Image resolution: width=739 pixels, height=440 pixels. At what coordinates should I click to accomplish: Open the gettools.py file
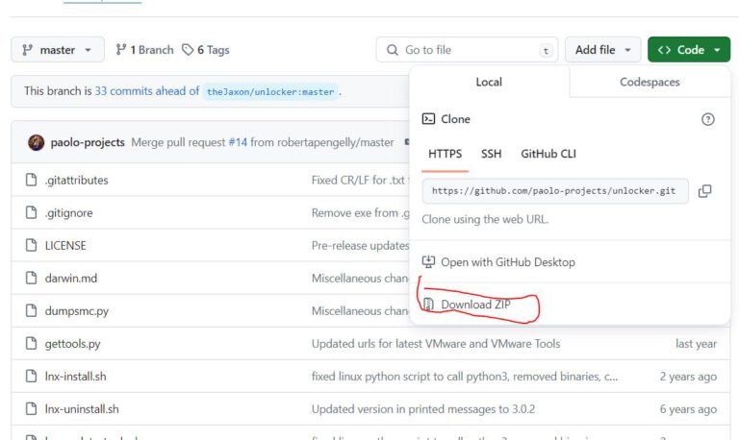click(x=72, y=344)
